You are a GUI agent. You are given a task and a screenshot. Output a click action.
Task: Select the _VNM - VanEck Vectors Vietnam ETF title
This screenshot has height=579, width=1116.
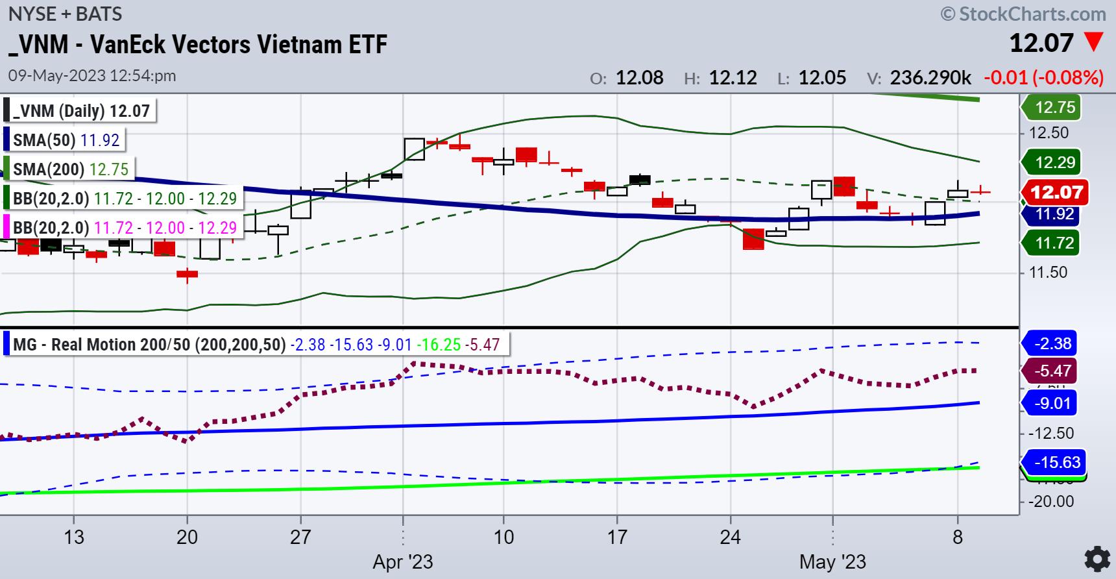pyautogui.click(x=198, y=44)
